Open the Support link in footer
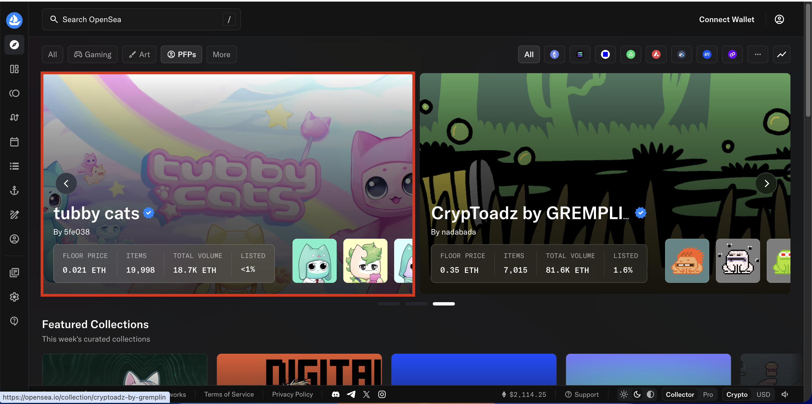Viewport: 812px width, 404px height. coord(582,394)
